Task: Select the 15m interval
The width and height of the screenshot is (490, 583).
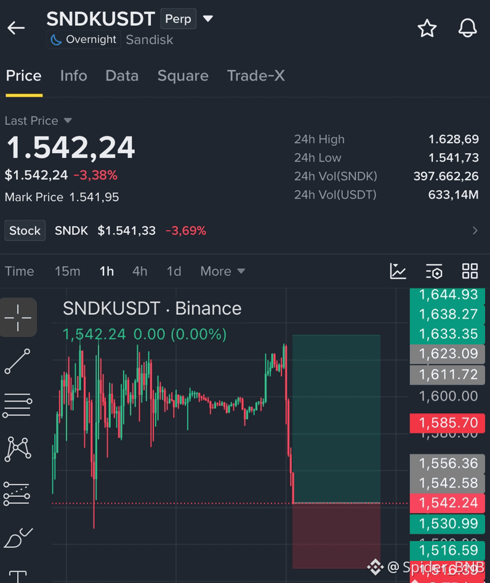Action: (67, 271)
